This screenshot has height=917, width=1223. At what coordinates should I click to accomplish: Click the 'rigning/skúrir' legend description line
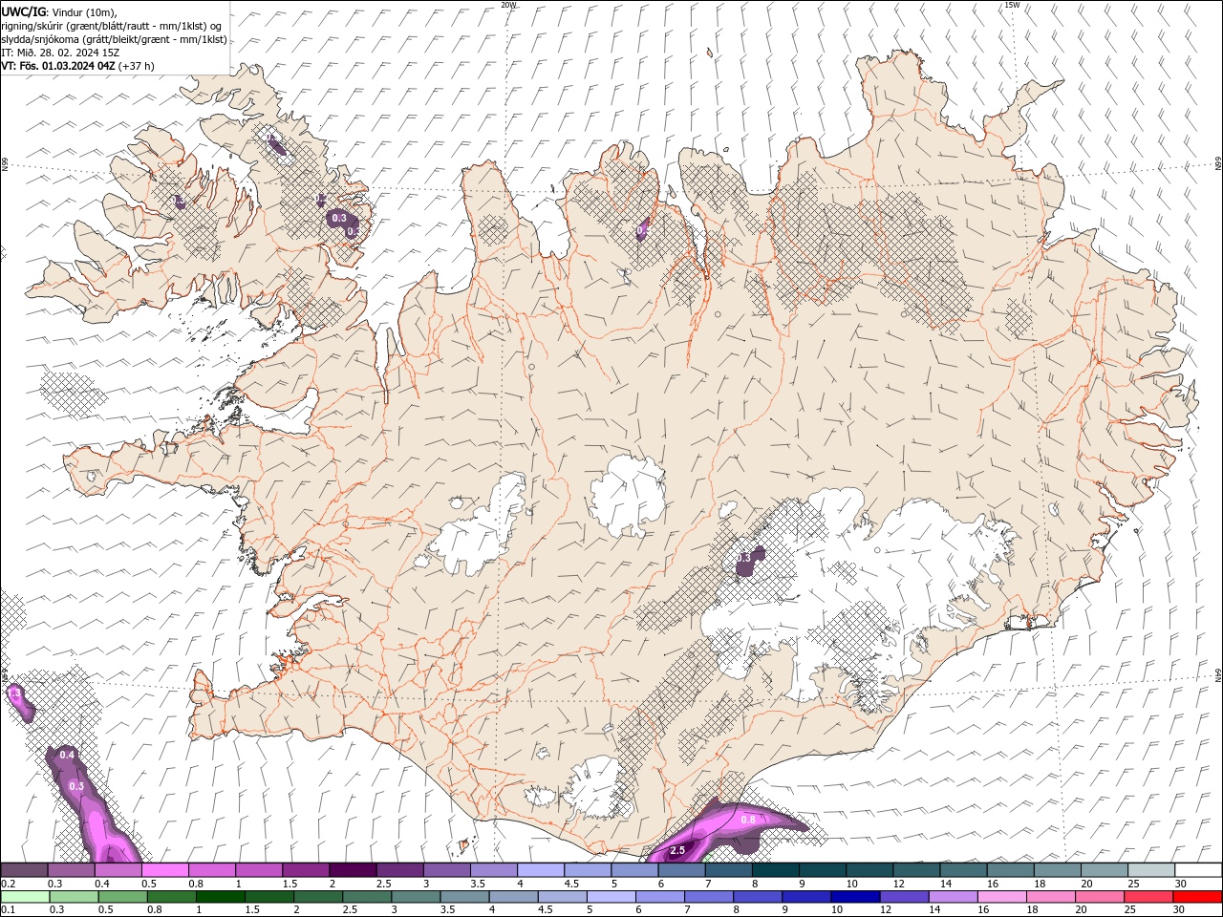pos(113,25)
